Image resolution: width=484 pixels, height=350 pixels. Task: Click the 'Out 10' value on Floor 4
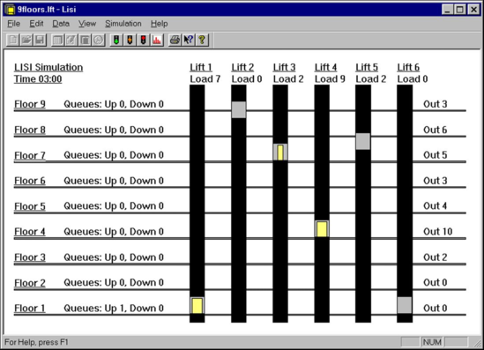click(x=437, y=232)
